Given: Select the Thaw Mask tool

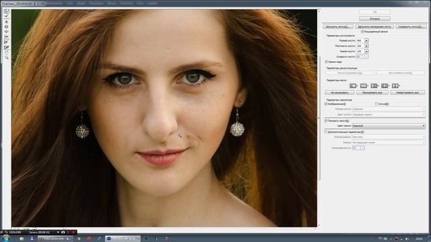Looking at the screenshot, I should tap(6, 47).
